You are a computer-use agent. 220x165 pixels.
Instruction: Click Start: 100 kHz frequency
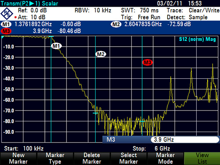coord(24,148)
